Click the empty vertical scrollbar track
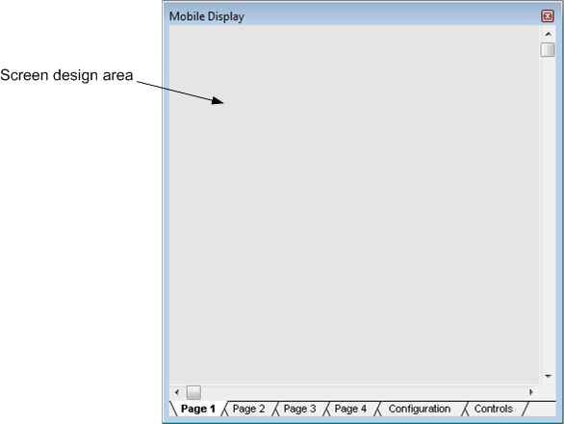The image size is (564, 424). point(548,213)
